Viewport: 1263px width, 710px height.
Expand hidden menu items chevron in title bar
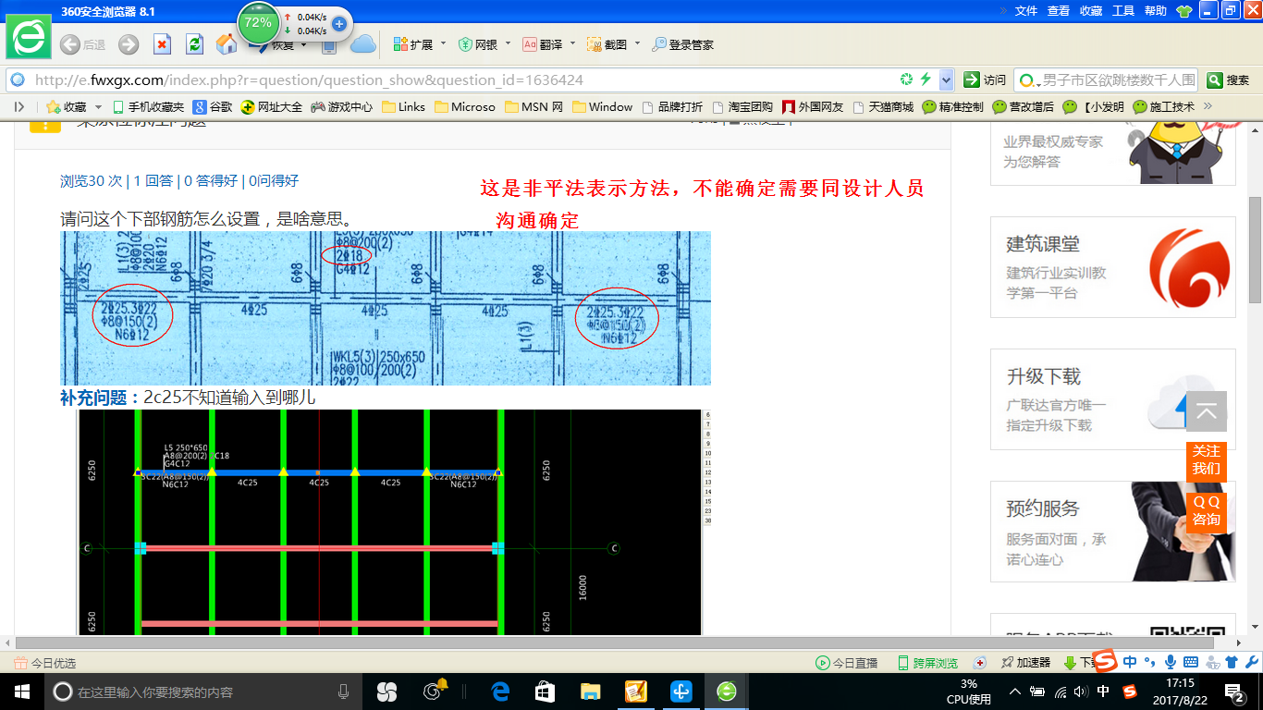point(1003,11)
